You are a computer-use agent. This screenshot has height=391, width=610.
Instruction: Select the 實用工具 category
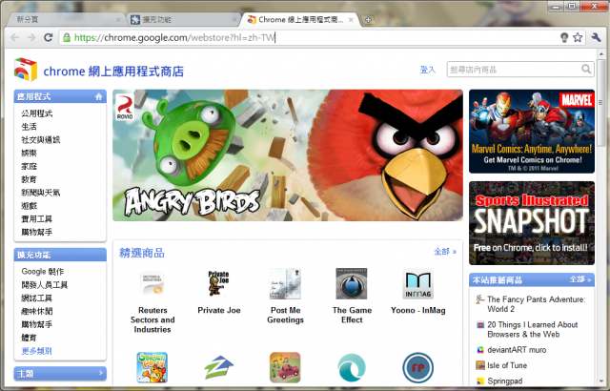(x=36, y=219)
